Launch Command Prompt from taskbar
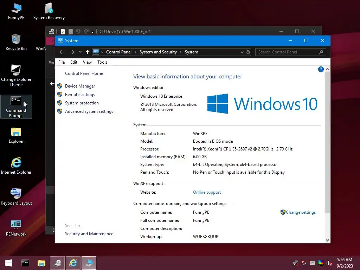 tap(25, 263)
